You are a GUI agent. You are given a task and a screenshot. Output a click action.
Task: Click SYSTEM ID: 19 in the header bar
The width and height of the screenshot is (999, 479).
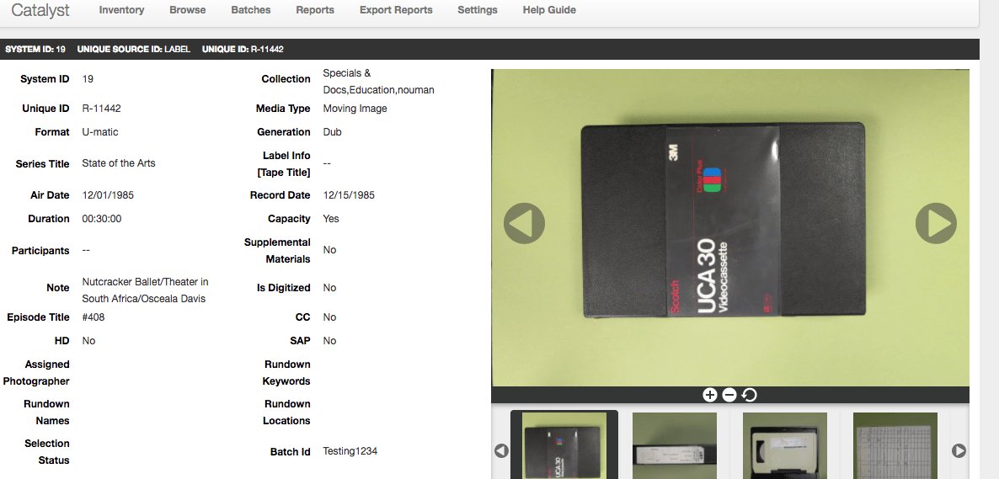[x=35, y=49]
